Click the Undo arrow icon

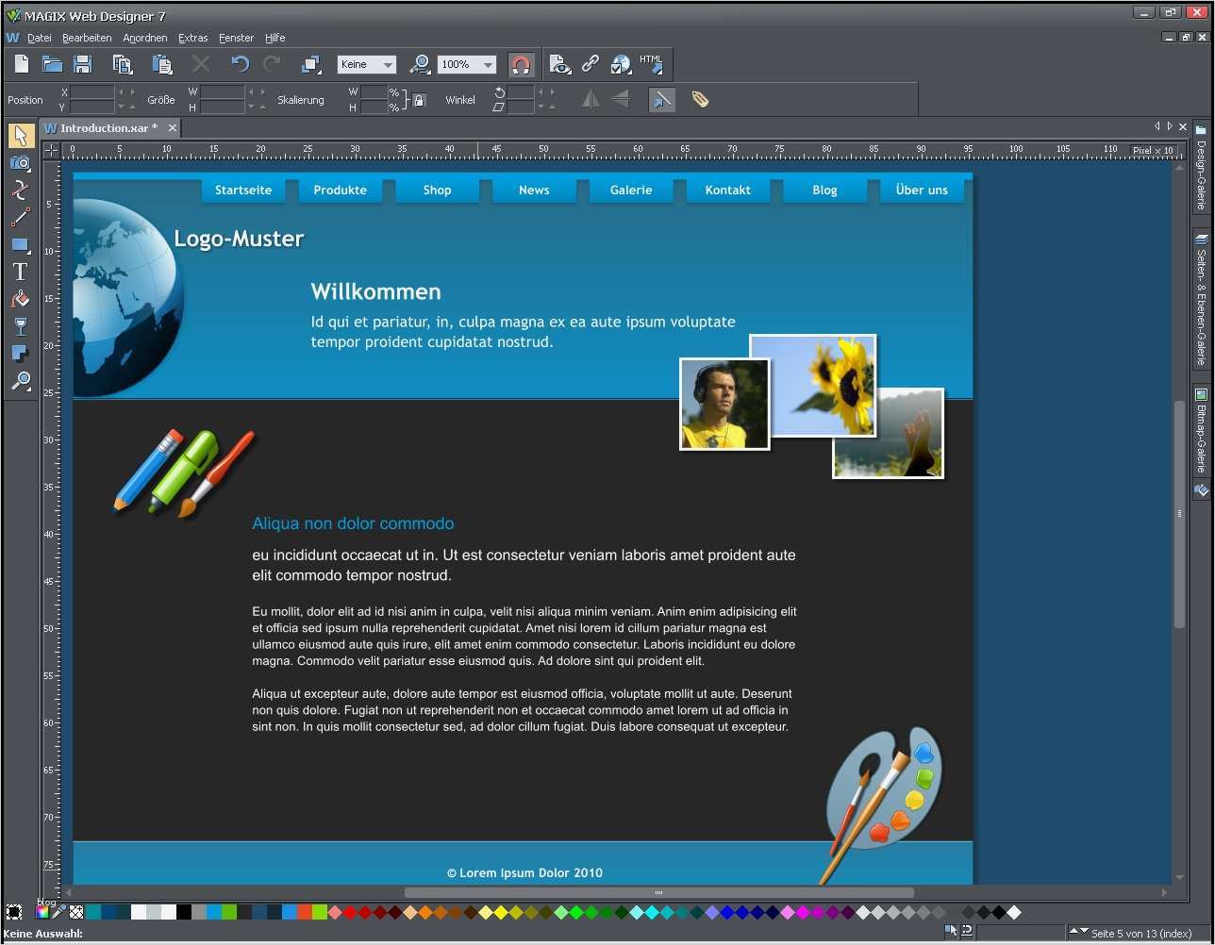point(240,64)
